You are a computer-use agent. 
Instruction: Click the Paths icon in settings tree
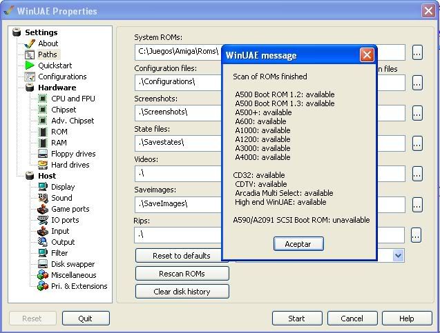click(30, 54)
